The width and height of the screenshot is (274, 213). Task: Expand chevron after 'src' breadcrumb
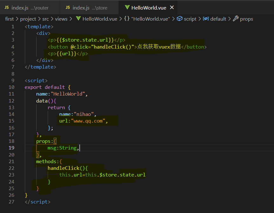click(52, 19)
